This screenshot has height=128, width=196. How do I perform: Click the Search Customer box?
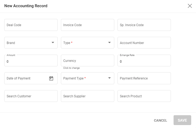pos(31,96)
